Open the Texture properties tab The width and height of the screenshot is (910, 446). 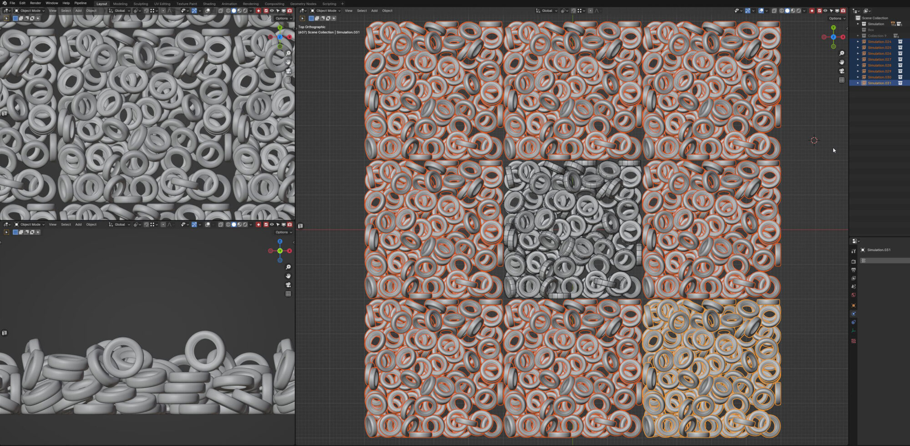click(854, 341)
